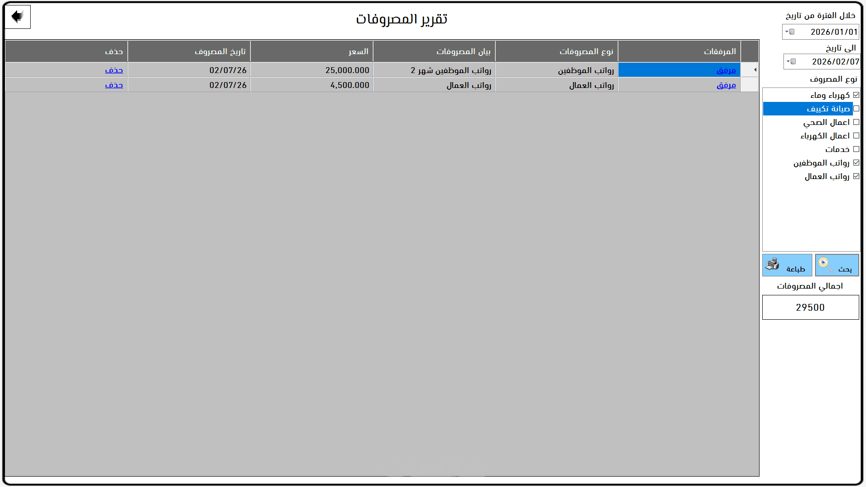Uncheck رواتب العمال expense type

(x=856, y=176)
